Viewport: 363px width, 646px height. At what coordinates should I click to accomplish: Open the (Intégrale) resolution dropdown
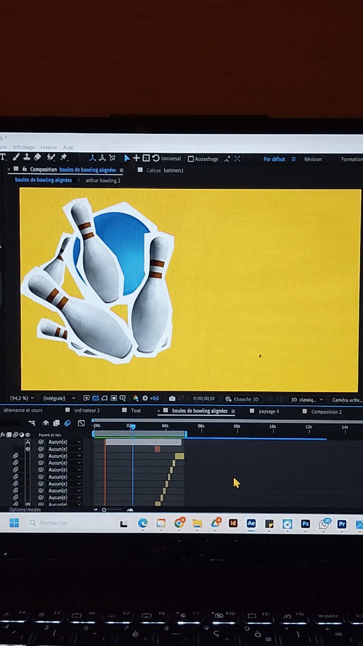(59, 398)
